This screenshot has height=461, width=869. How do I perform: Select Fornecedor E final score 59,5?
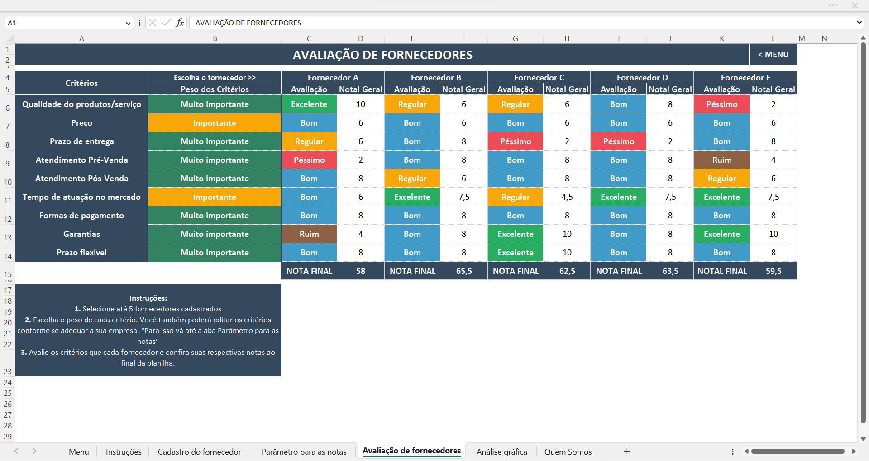pyautogui.click(x=774, y=271)
